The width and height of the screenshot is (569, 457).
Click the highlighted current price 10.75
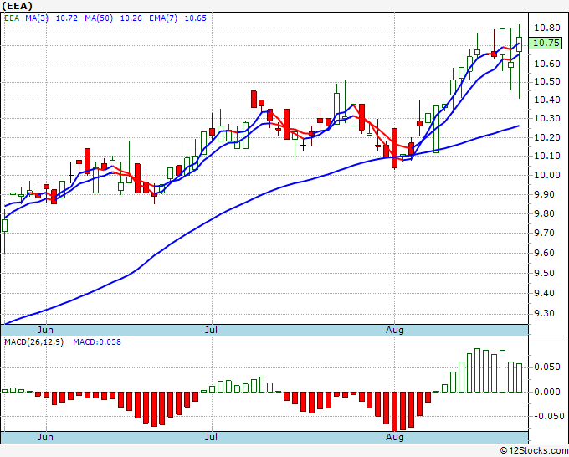point(546,43)
